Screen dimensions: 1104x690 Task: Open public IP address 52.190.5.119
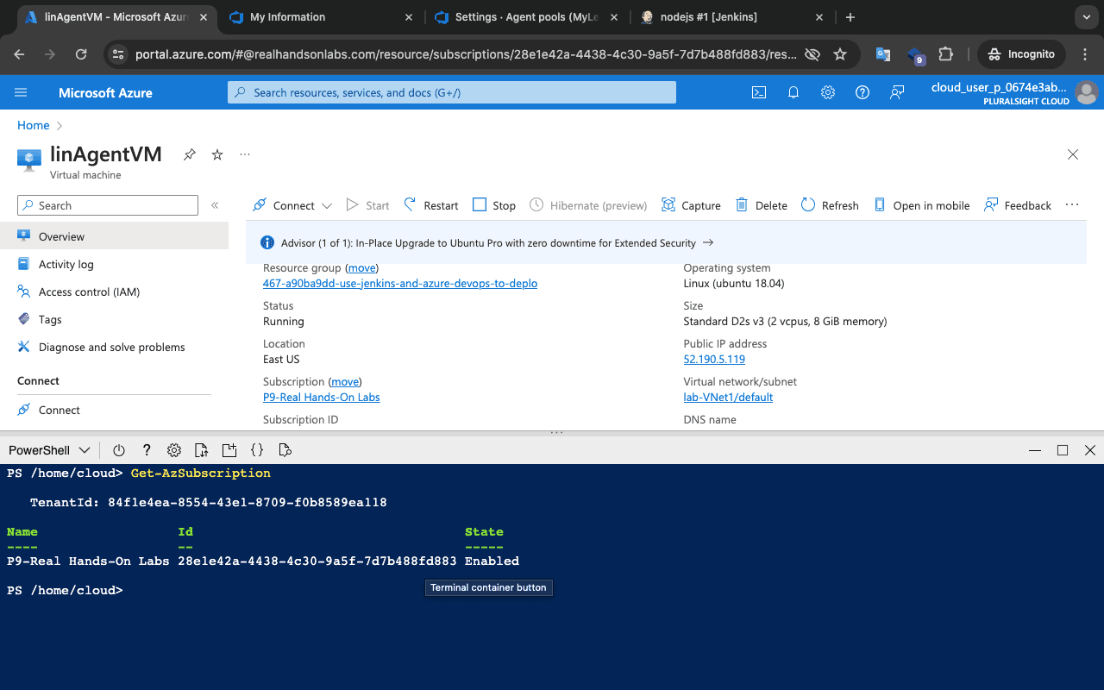[714, 359]
